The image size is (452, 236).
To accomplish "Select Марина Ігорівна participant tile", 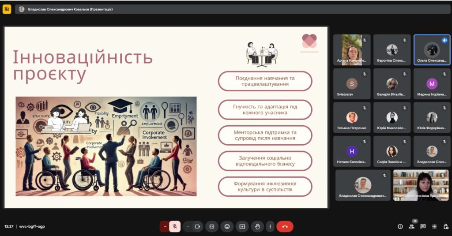I will pyautogui.click(x=432, y=84).
